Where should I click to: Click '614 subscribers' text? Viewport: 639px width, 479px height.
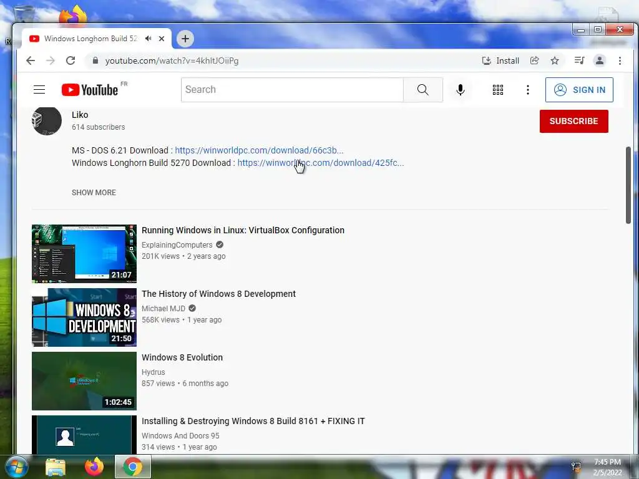point(98,127)
